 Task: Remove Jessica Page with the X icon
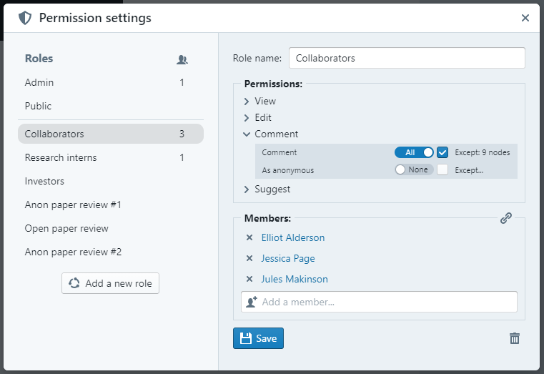pyautogui.click(x=249, y=258)
